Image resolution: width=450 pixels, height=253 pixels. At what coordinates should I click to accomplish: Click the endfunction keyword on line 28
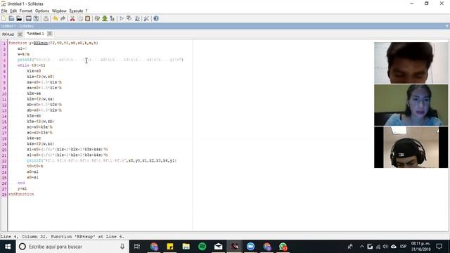(21, 194)
